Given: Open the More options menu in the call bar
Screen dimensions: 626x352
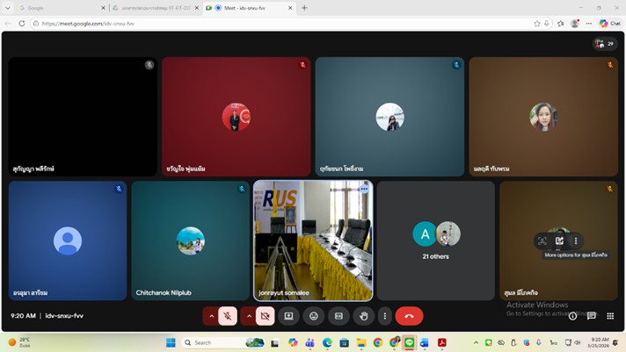Looking at the screenshot, I should coord(384,316).
